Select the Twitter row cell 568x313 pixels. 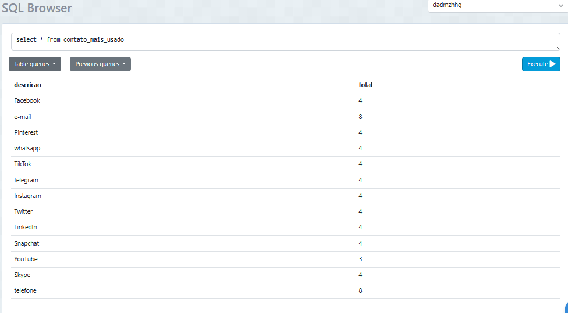click(23, 211)
